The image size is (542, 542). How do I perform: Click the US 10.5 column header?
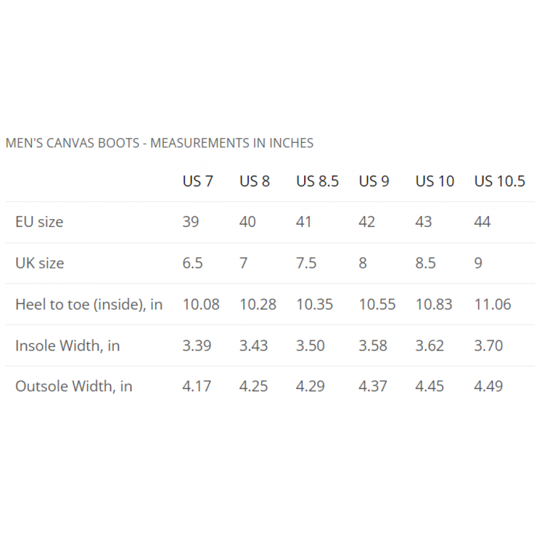click(499, 181)
